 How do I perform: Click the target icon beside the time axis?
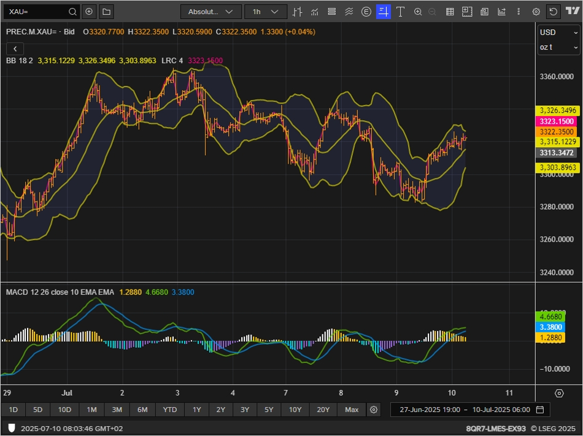(559, 393)
